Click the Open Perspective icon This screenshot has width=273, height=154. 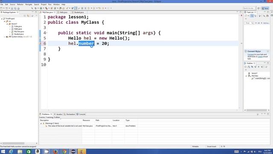point(258,8)
